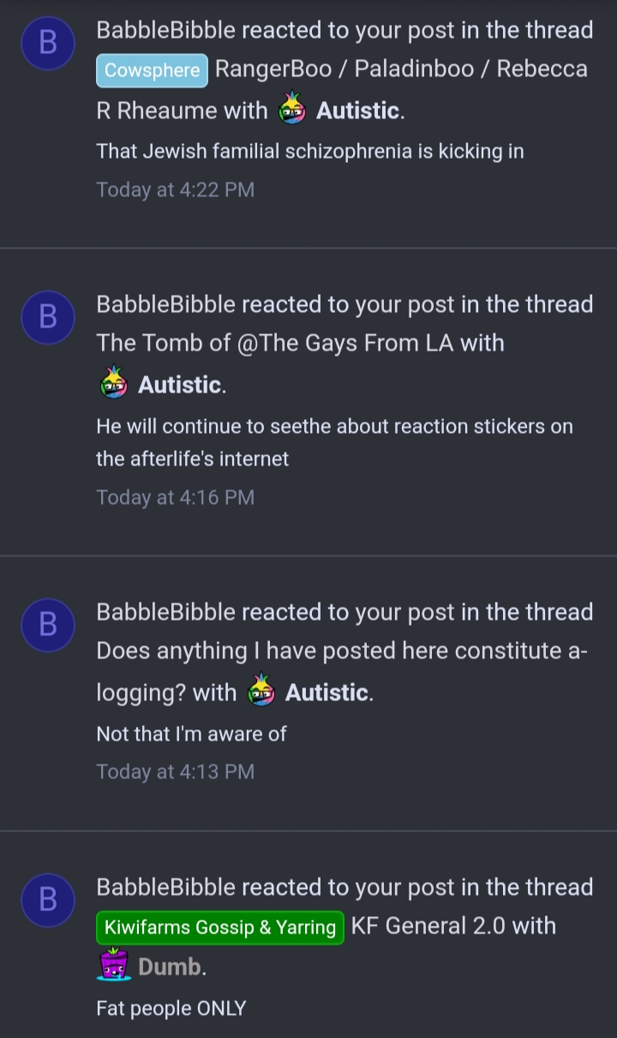This screenshot has width=617, height=1038.
Task: Open the Fat people ONLY post snippet
Action: (171, 1009)
